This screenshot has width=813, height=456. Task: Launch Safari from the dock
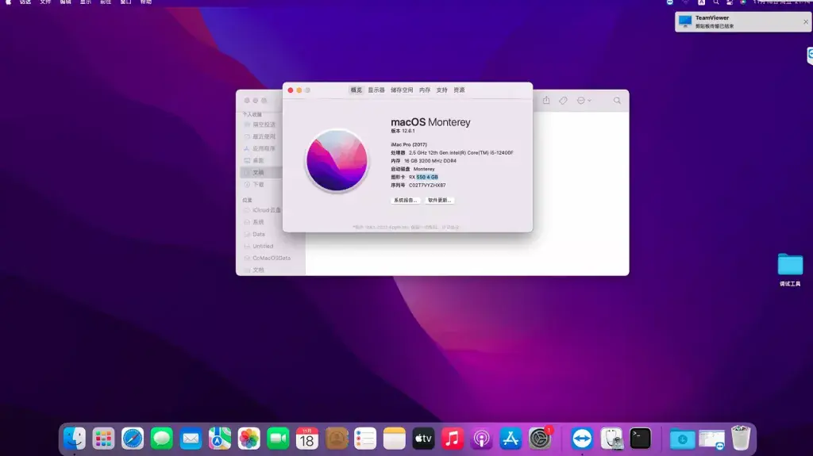(x=133, y=439)
